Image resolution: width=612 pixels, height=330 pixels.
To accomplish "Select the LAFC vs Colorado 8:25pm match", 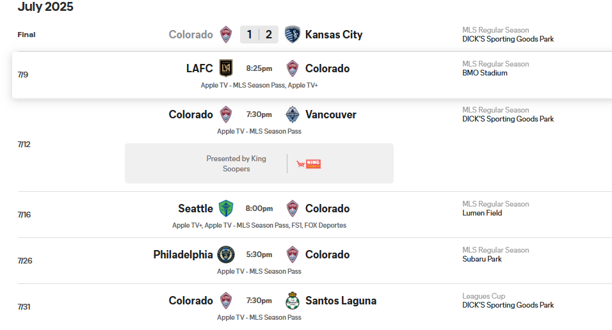I will tap(312, 74).
